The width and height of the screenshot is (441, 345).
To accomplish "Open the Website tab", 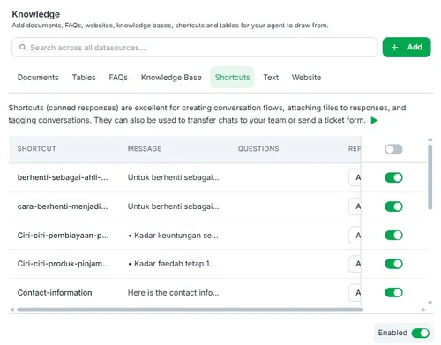I will coord(306,78).
